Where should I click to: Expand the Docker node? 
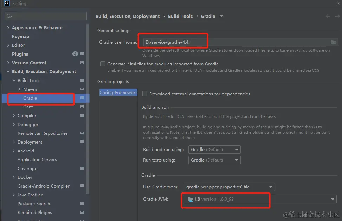click(14, 177)
